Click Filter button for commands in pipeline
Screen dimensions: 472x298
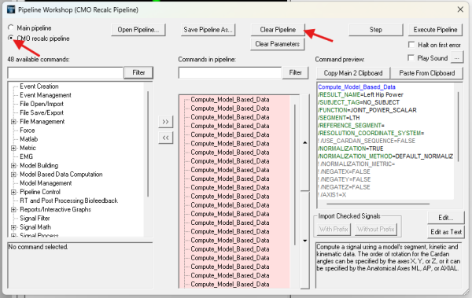pos(295,72)
